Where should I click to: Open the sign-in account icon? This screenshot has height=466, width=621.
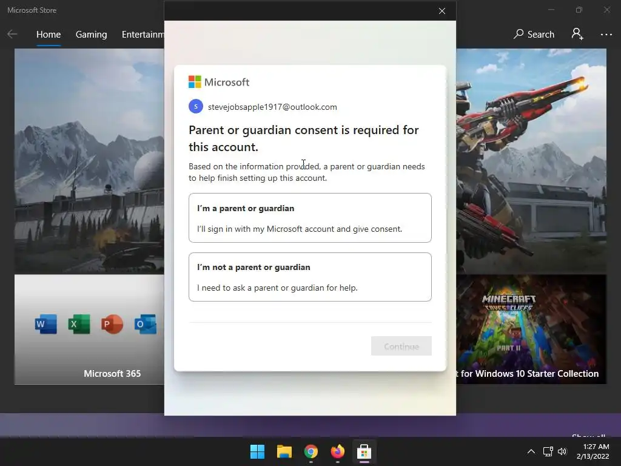(x=577, y=34)
